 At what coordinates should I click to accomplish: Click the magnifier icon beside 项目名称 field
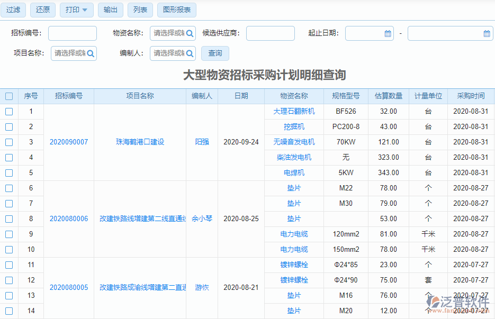click(91, 53)
